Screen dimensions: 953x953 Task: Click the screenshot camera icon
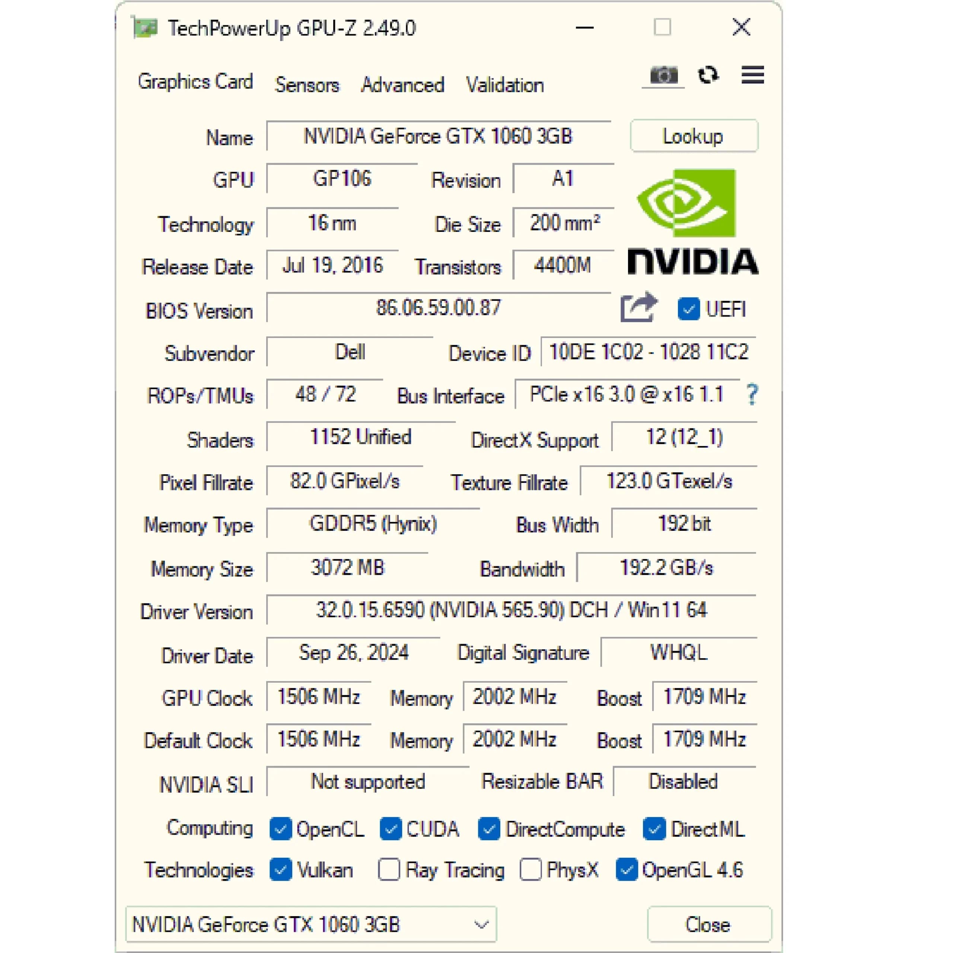point(663,76)
